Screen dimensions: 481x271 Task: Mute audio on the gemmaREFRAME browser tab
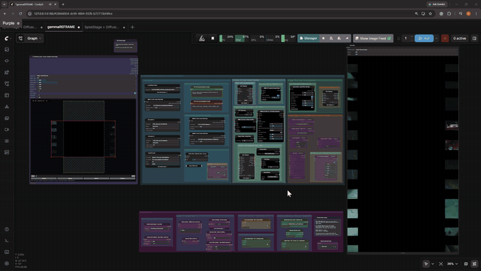pos(50,4)
